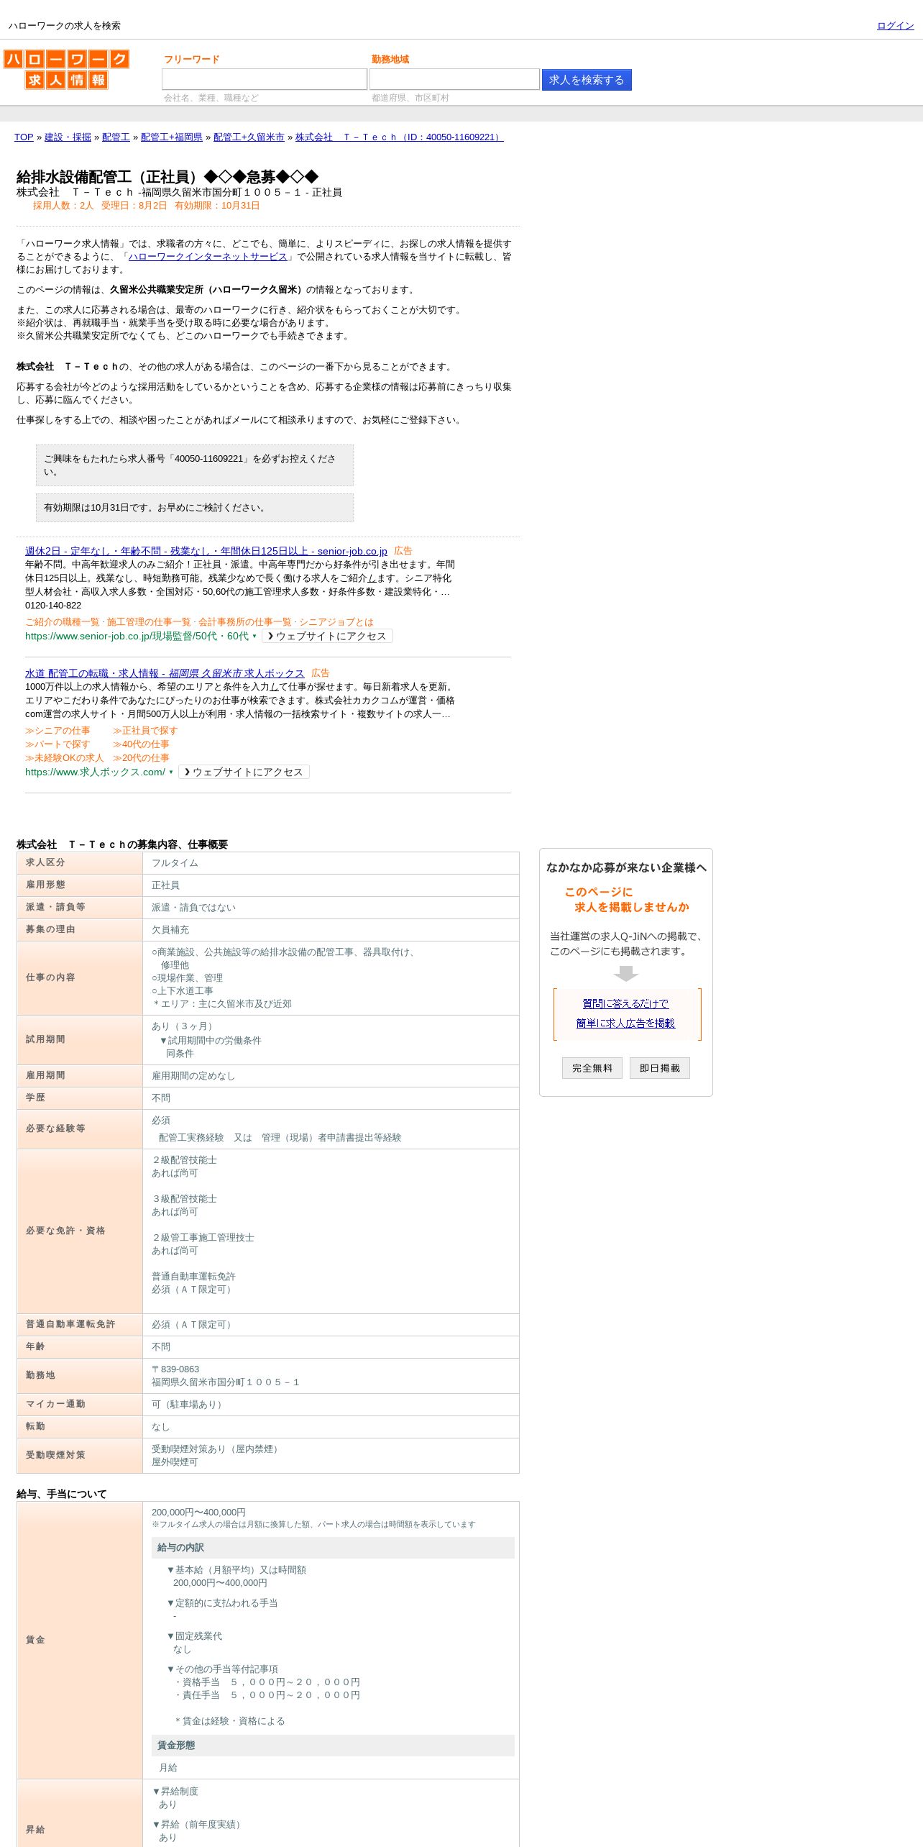
Task: Open 株式会社 T-Tech ID breadcrumb link
Action: [399, 137]
